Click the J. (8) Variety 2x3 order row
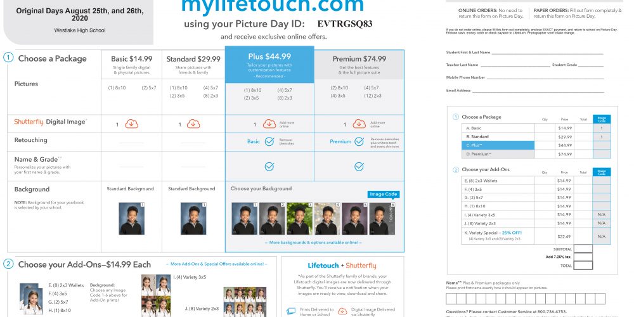The image size is (634, 317). (x=536, y=223)
